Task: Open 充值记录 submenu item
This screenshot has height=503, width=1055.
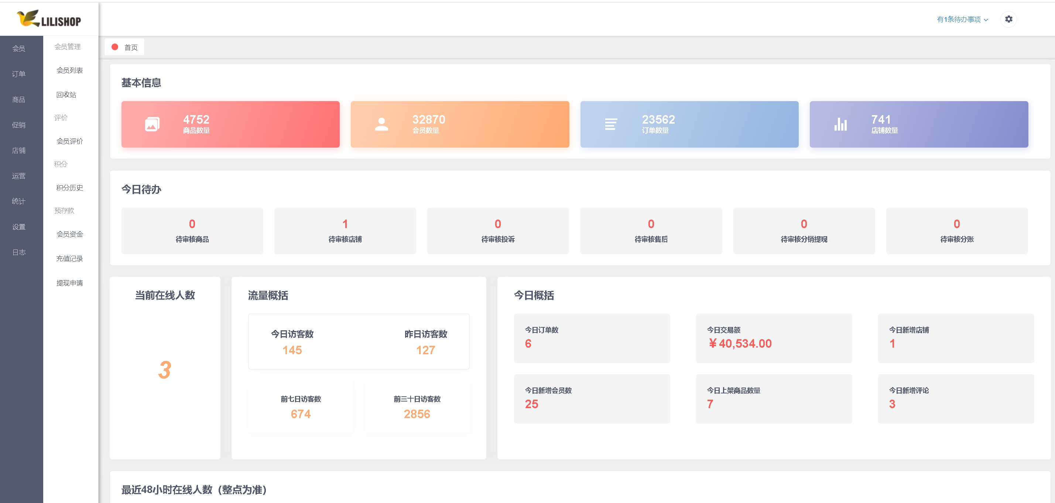Action: [70, 259]
